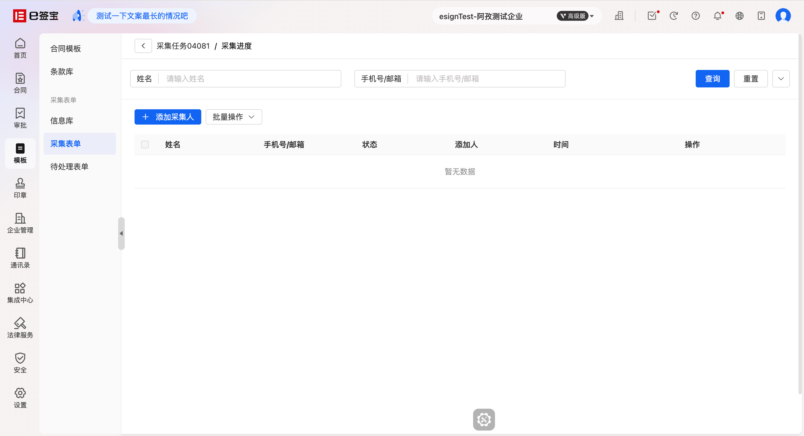Collapse the secondary sidebar with the arrow handle
Screen dimensions: 804x436
(x=121, y=233)
